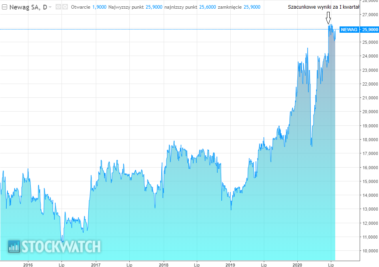Click the NEWAG price label tag

coord(349,30)
